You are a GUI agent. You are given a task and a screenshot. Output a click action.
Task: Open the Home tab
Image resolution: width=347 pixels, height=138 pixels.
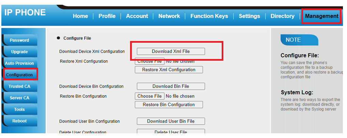click(x=80, y=16)
